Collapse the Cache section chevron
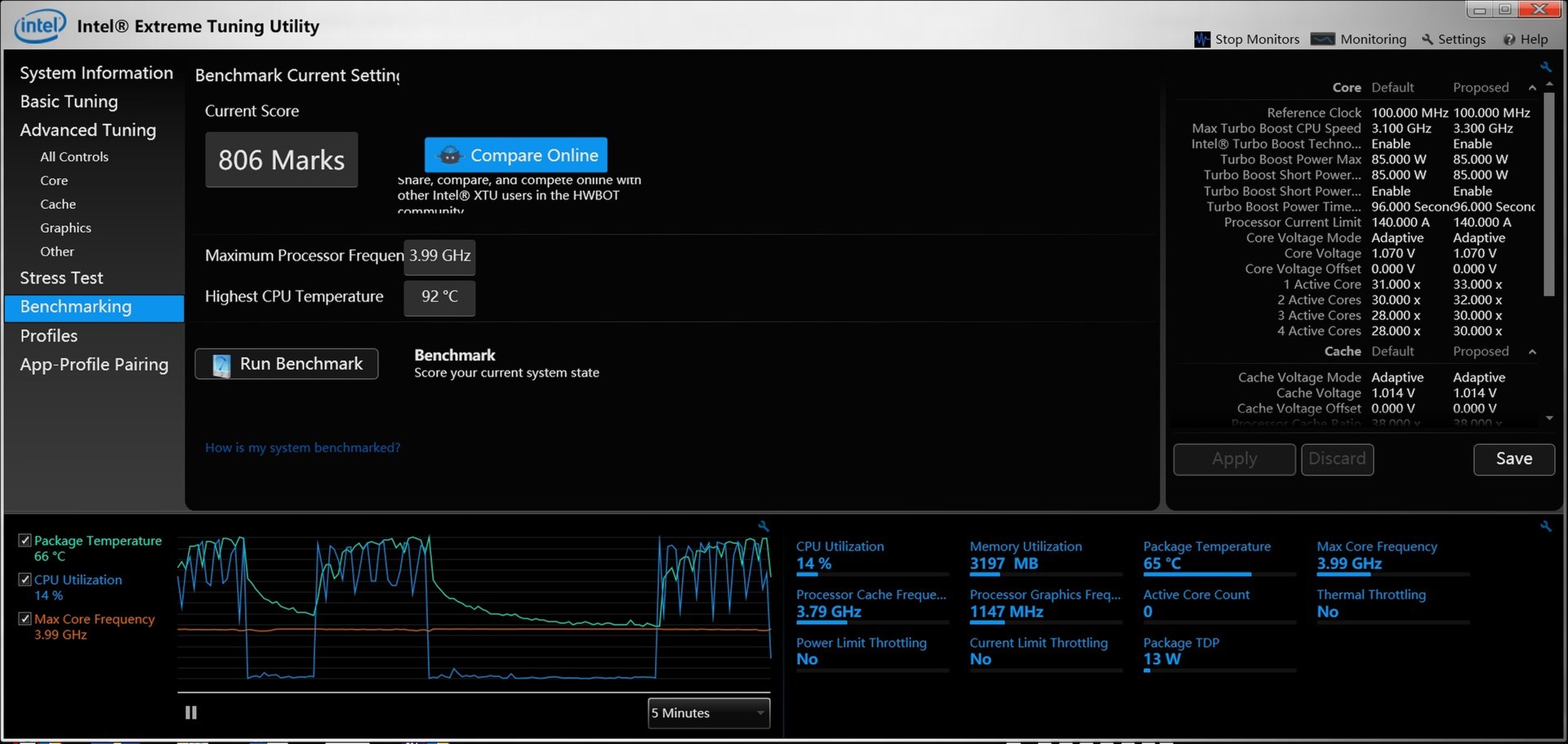This screenshot has height=744, width=1568. pos(1532,351)
